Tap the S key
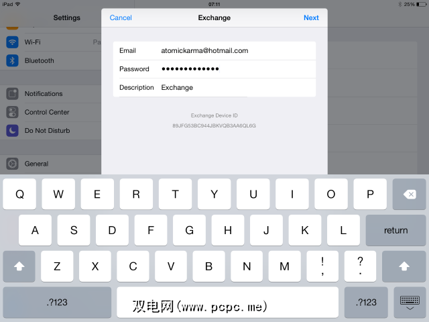Viewport: 429px width, 322px height. click(x=74, y=230)
